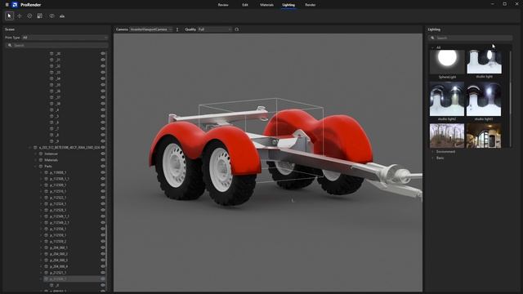Image resolution: width=523 pixels, height=294 pixels.
Task: Apply the studio light preset
Action: point(484,62)
